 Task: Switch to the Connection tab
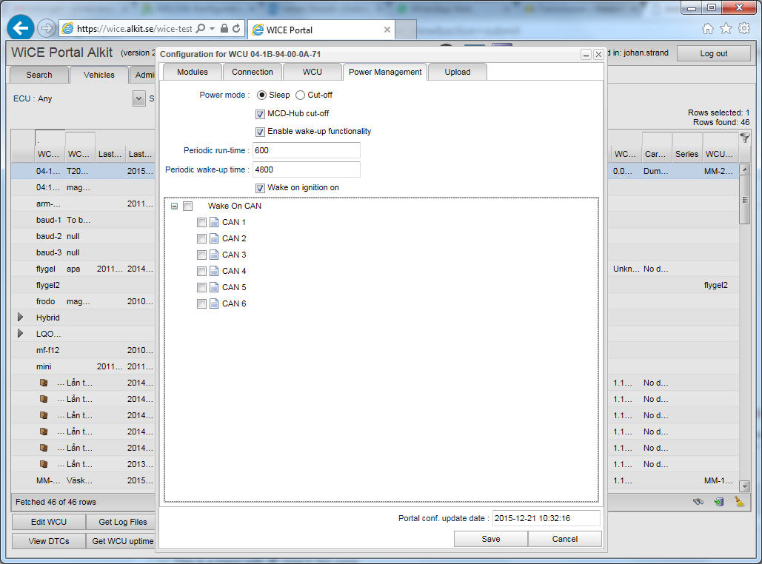point(253,72)
